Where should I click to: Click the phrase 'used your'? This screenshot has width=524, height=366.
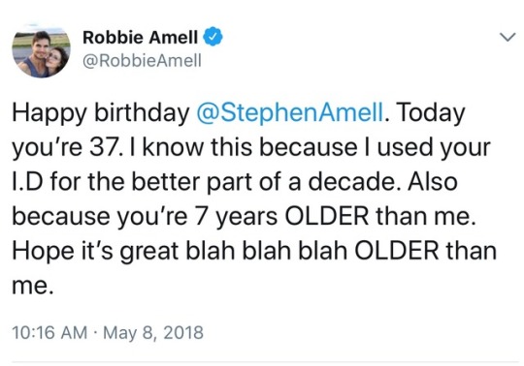click(x=434, y=148)
